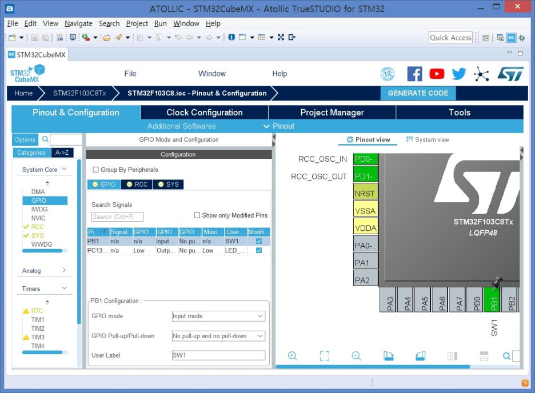Click the category list vertical scrollbar
Viewport: 535px width, 393px height.
79,241
